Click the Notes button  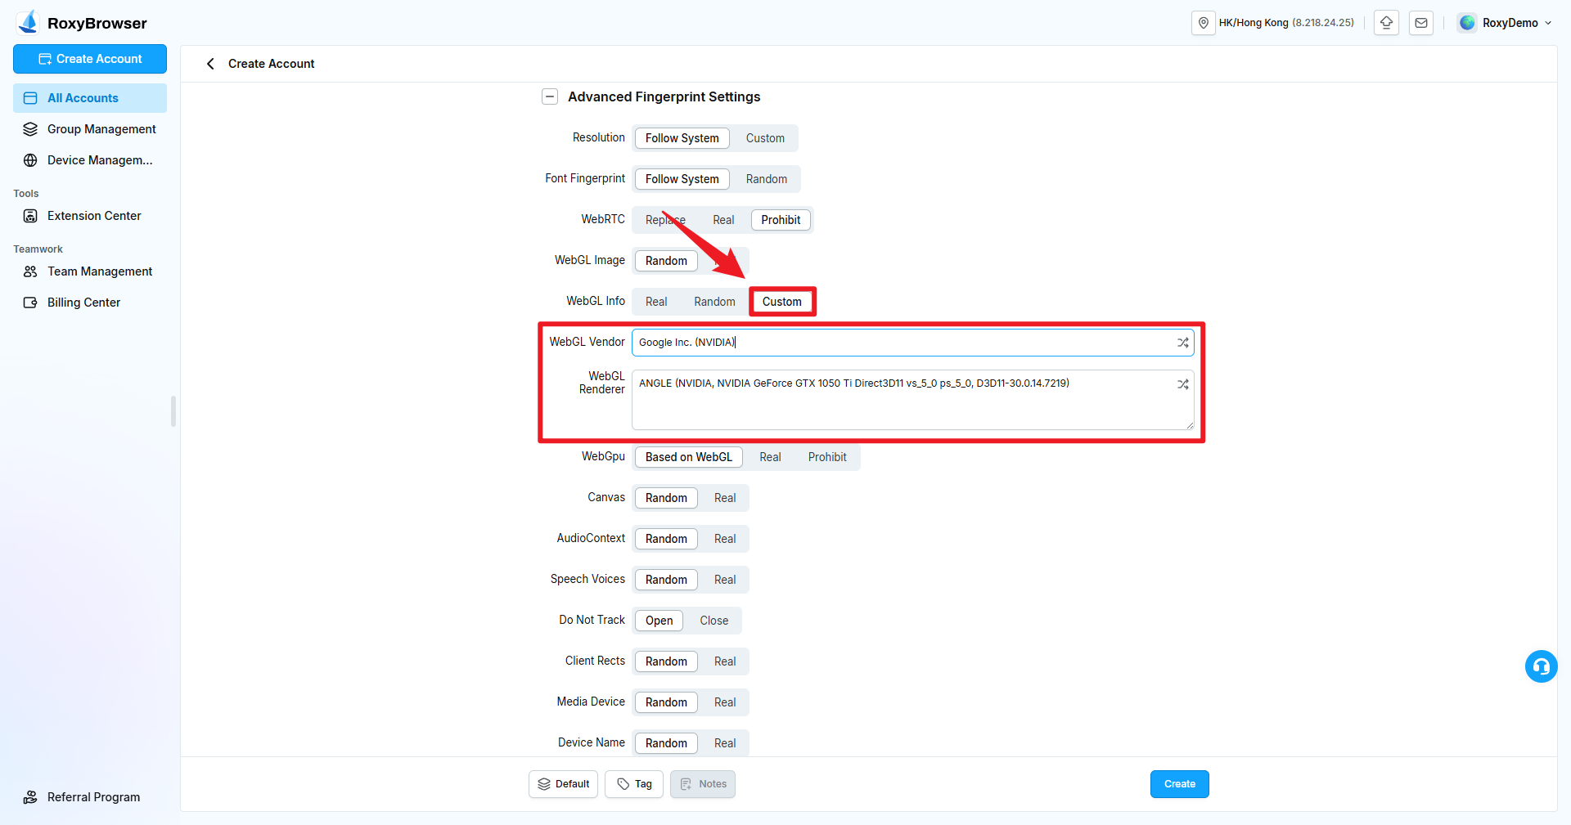tap(703, 784)
